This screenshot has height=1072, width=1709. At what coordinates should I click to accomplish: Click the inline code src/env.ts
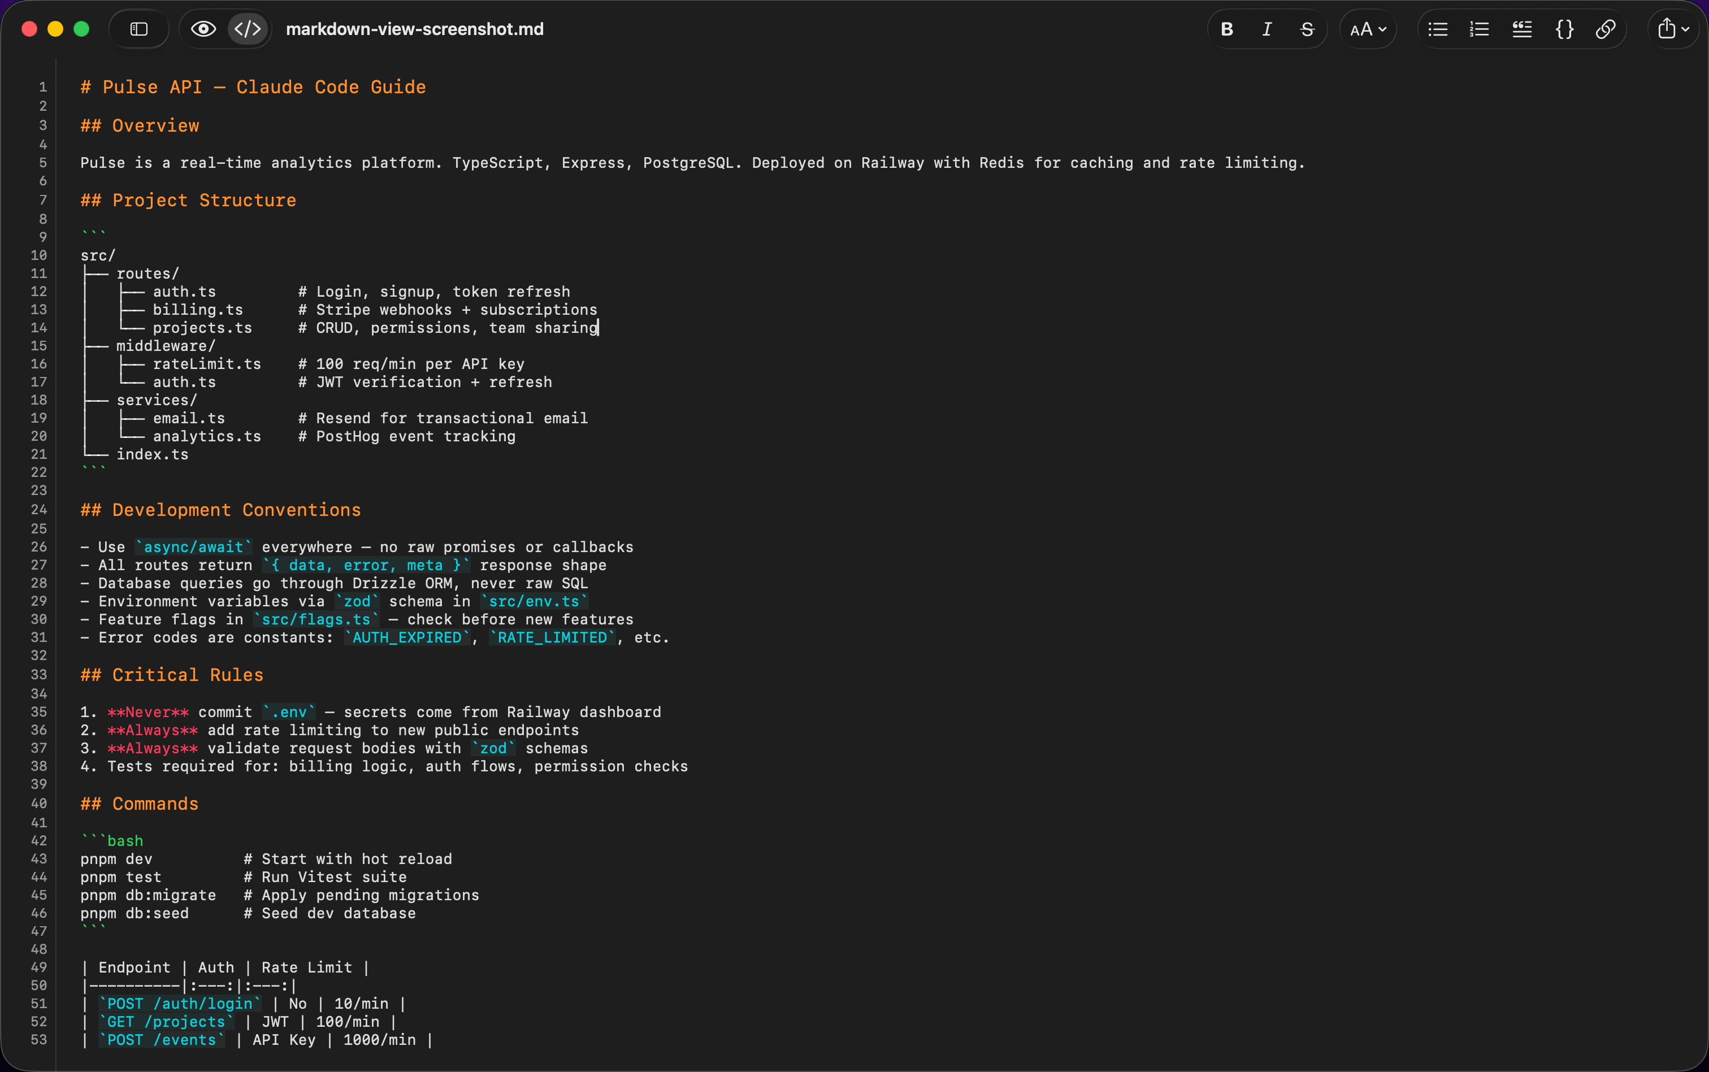click(533, 601)
